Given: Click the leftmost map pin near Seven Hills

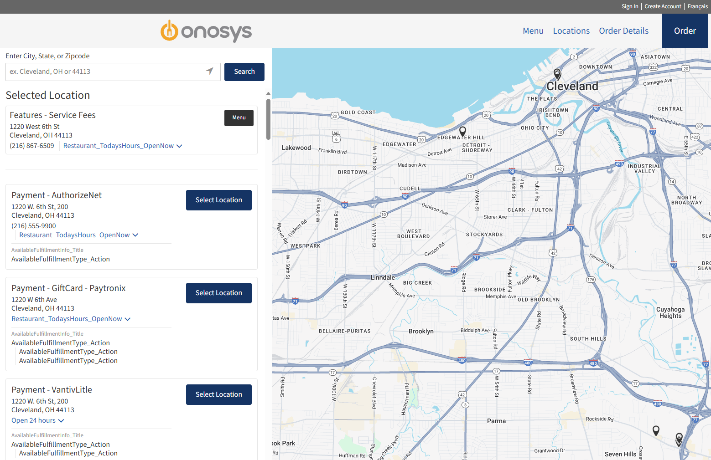Looking at the screenshot, I should tap(656, 430).
